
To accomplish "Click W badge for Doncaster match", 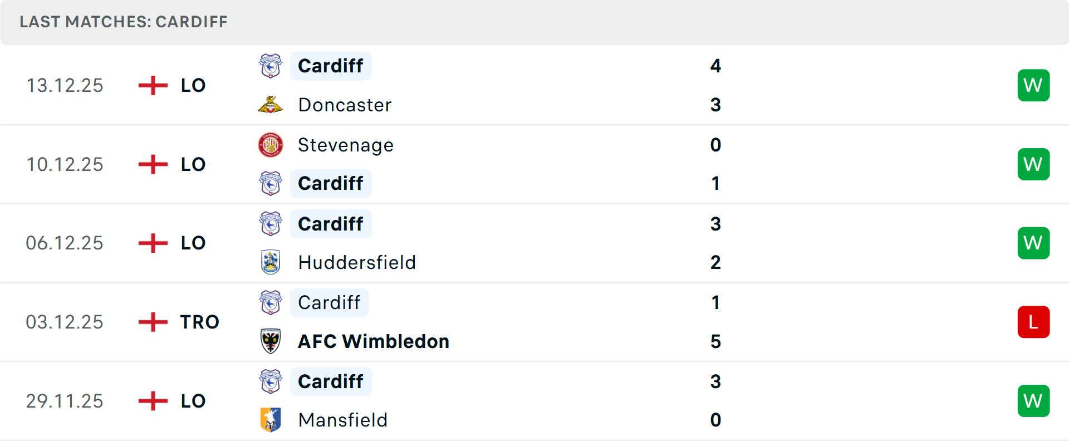I will coord(1033,85).
